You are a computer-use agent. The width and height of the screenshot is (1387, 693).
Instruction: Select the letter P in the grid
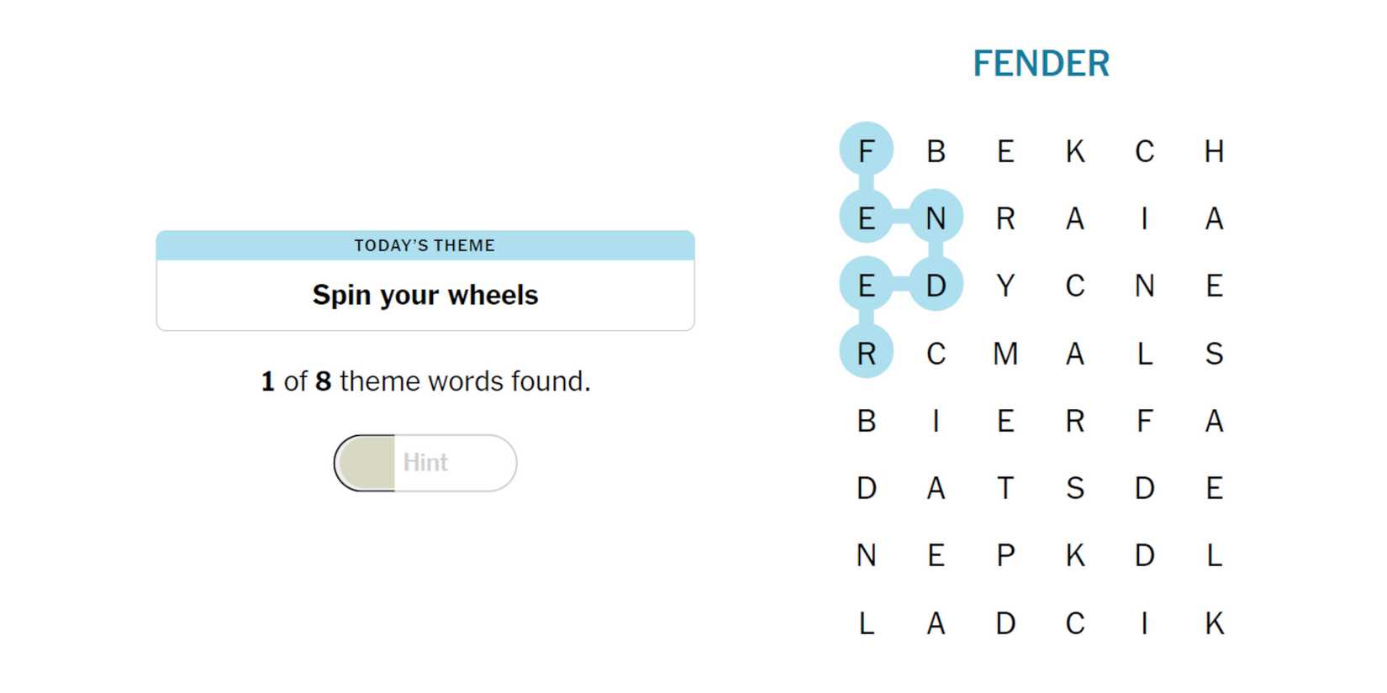coord(1005,555)
